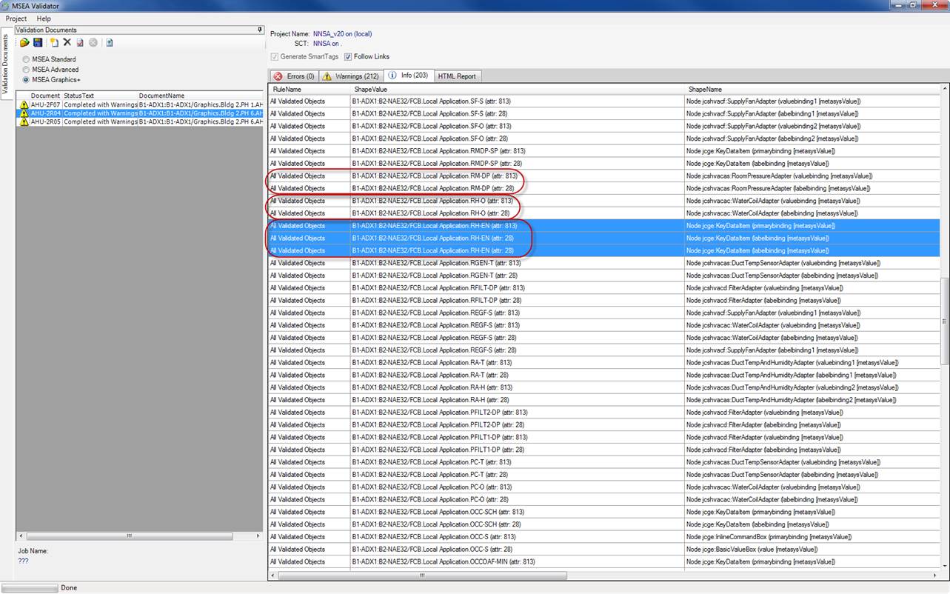Switch to the Errors (0) tab
Image resolution: width=950 pixels, height=594 pixels.
pyautogui.click(x=294, y=76)
